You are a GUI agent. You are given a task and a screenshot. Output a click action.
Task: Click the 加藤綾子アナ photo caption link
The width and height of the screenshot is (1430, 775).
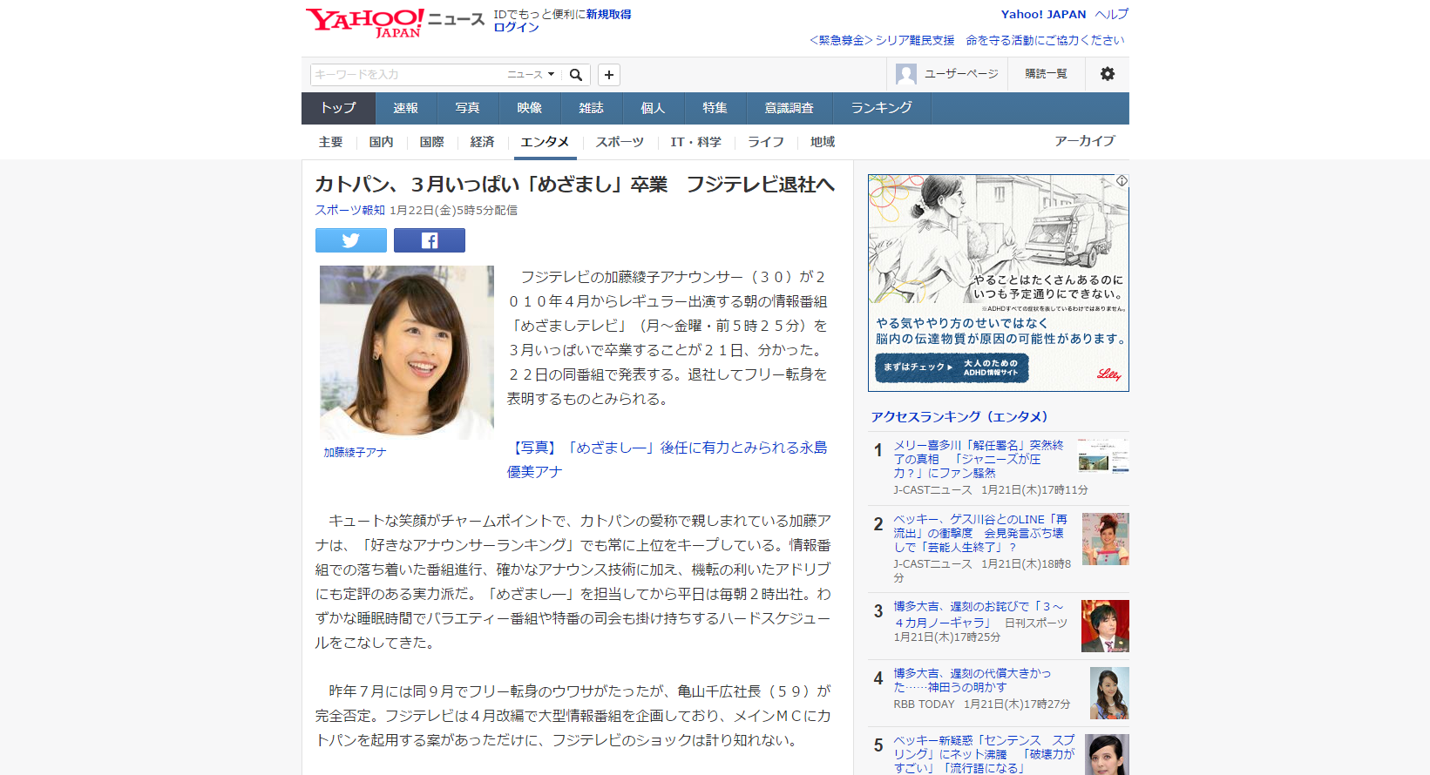(x=355, y=453)
